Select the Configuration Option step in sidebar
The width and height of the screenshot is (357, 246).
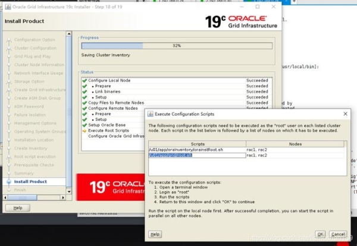tap(35, 40)
